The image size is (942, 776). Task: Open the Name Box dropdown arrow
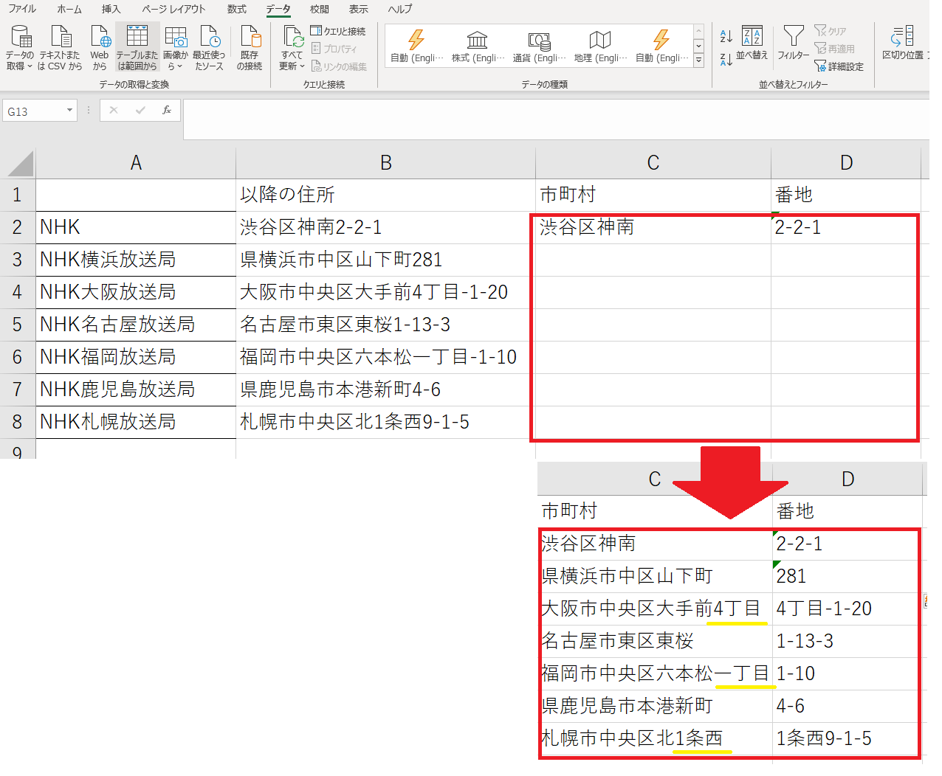coord(70,111)
